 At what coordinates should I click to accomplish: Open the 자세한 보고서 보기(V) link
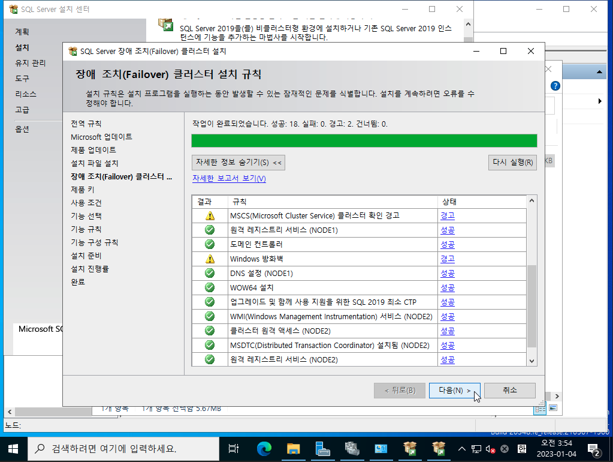229,179
